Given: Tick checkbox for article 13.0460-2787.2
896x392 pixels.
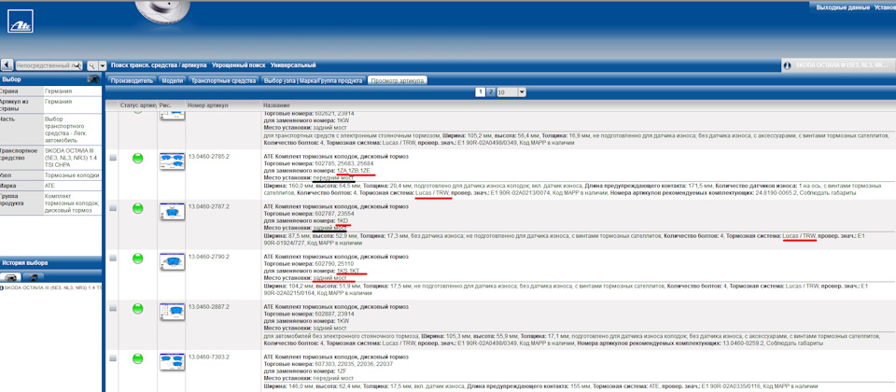Looking at the screenshot, I should 113,208.
